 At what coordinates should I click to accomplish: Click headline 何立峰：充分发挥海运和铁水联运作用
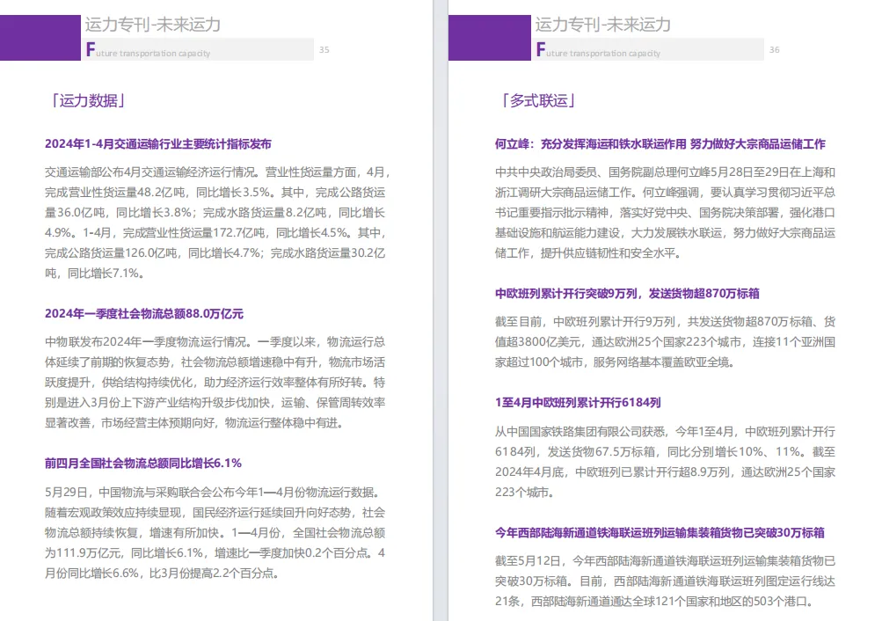591,144
